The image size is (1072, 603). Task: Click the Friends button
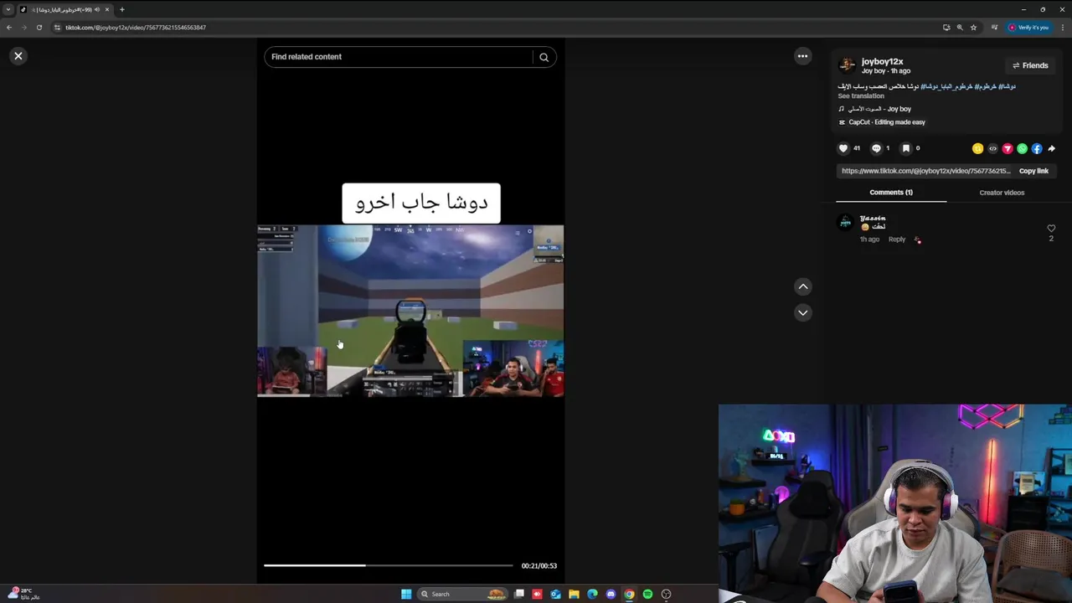click(x=1030, y=65)
